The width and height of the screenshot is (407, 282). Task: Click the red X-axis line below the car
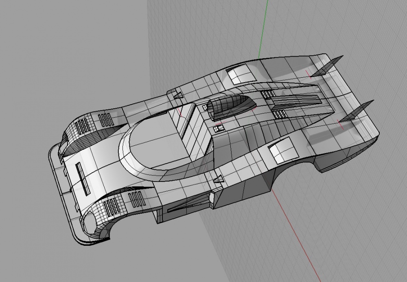[x=296, y=236]
